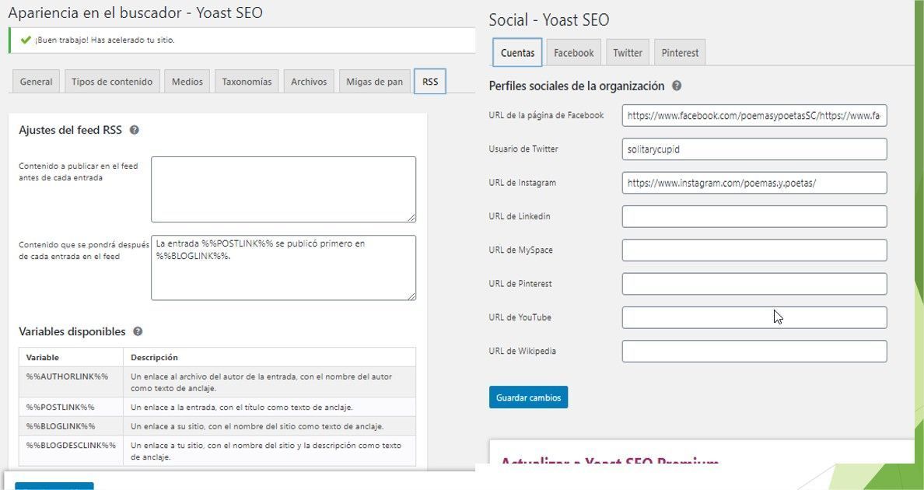Click the ¡Buen trabajo! notice text
Viewport: 924px width, 490px height.
click(105, 40)
